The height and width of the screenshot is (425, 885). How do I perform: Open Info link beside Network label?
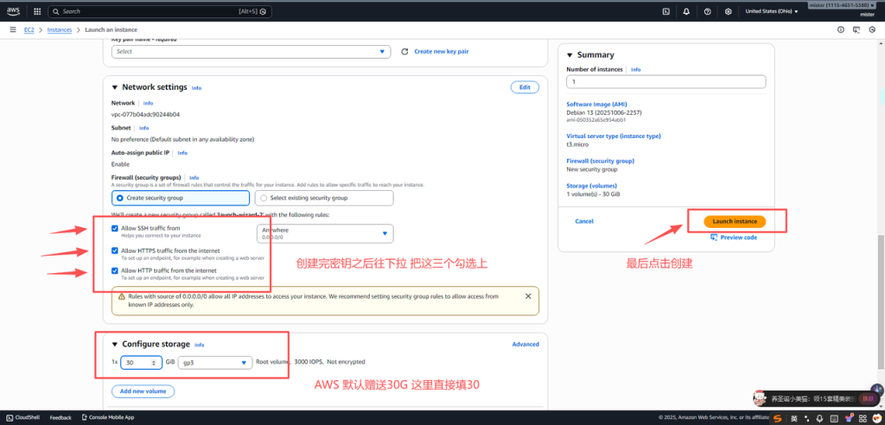tap(148, 104)
